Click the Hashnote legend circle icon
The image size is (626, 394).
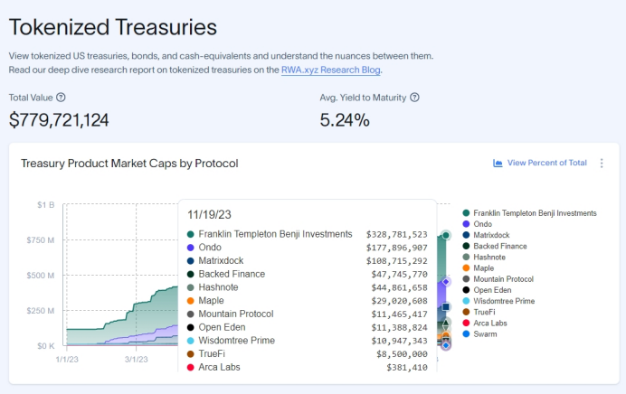(x=465, y=257)
